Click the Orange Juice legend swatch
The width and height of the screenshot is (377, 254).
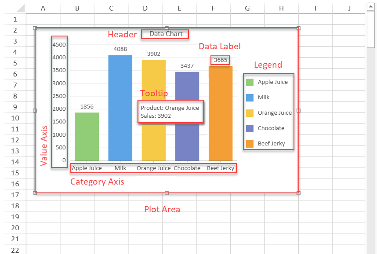(250, 113)
